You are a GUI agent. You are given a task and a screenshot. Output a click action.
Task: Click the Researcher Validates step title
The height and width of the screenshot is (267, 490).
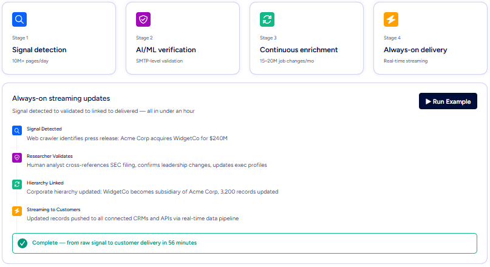click(50, 156)
